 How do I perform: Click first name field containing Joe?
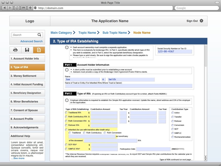tap(82, 79)
